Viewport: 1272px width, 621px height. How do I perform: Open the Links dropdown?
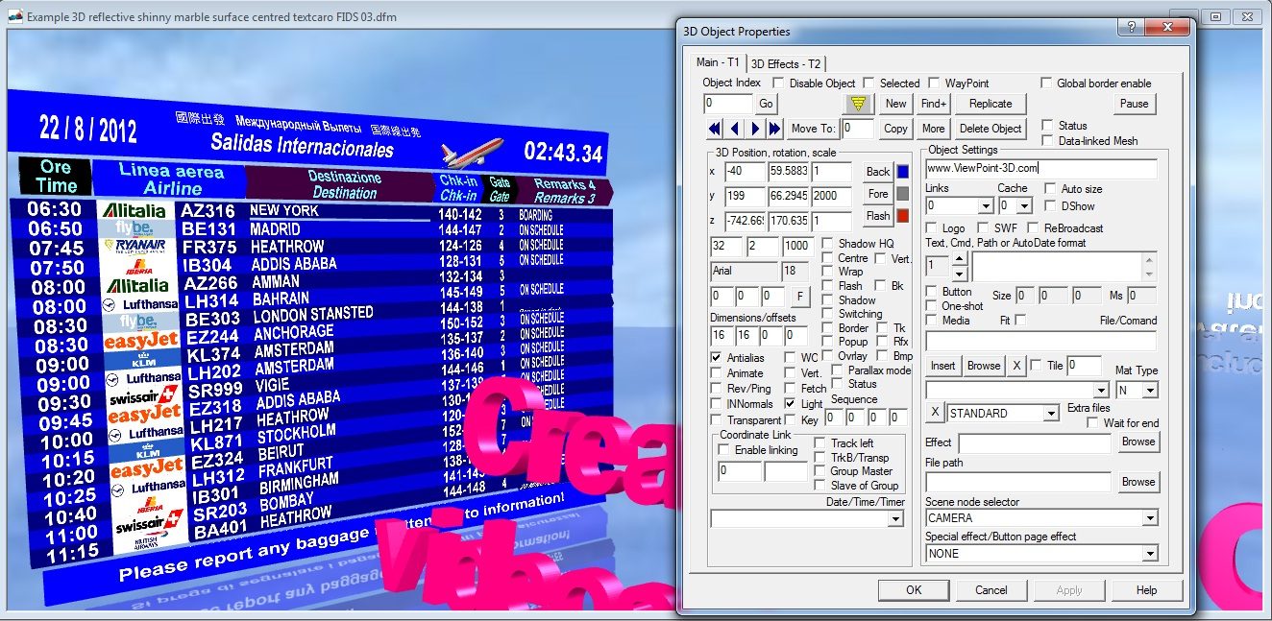click(x=985, y=206)
